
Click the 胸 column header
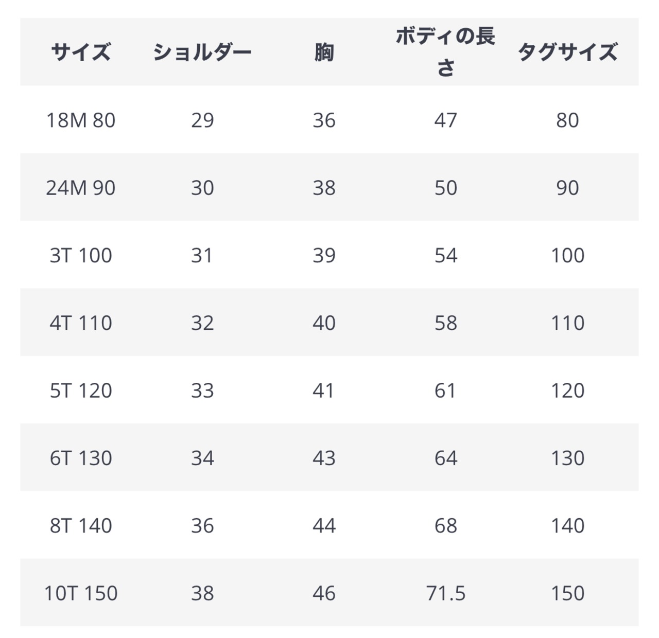(x=324, y=52)
